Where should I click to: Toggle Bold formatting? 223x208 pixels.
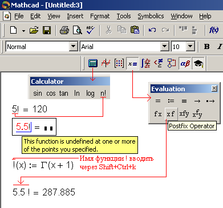tap(207, 47)
